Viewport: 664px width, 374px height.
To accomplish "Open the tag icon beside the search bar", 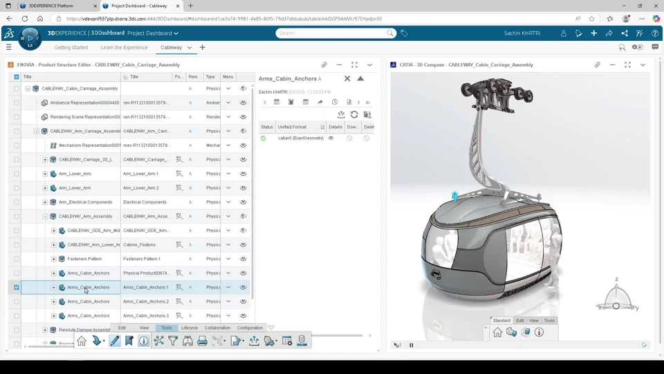I will (x=404, y=33).
